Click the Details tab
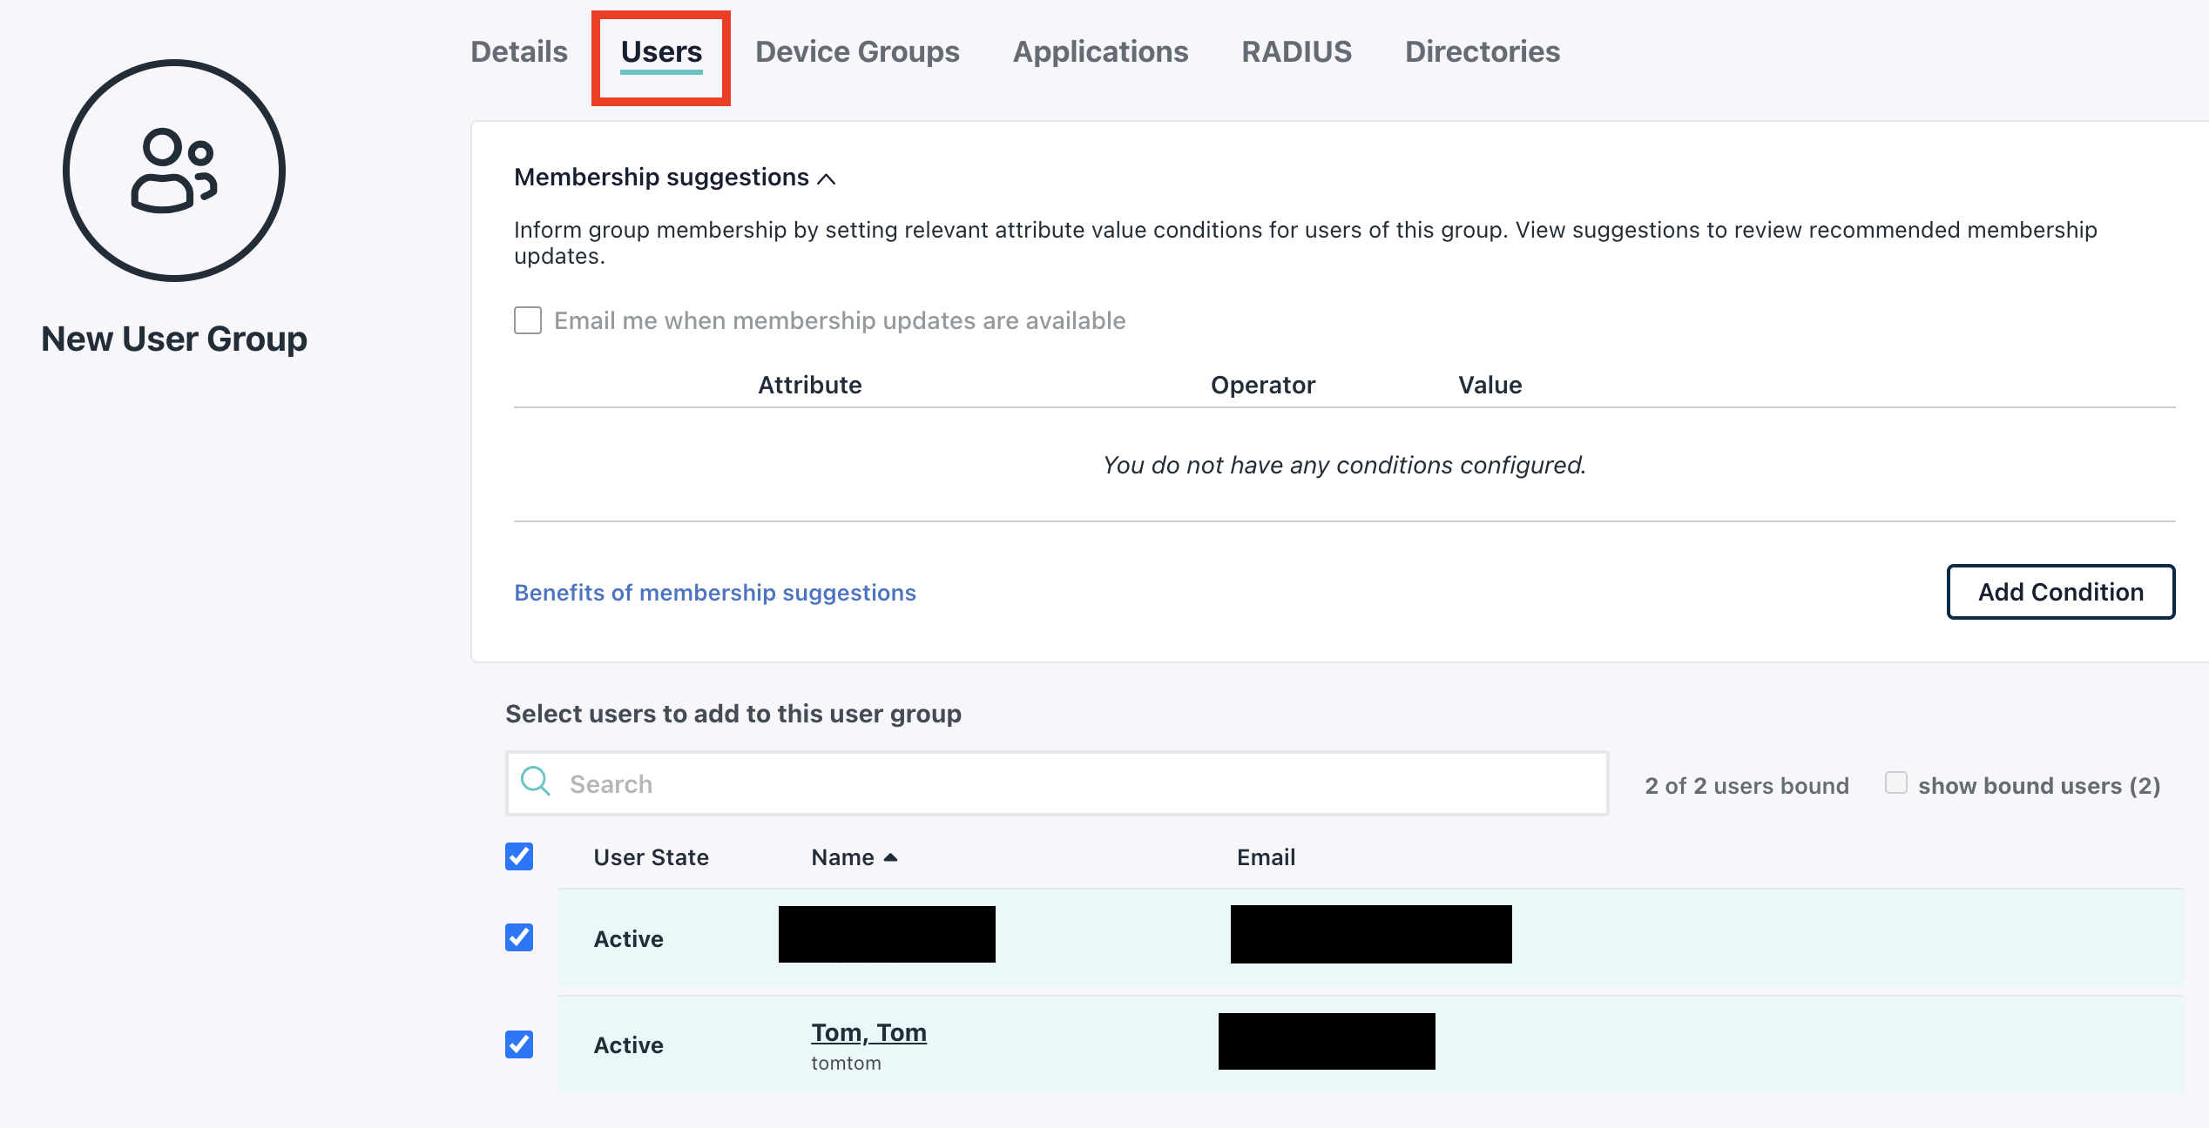This screenshot has width=2209, height=1128. pyautogui.click(x=519, y=50)
